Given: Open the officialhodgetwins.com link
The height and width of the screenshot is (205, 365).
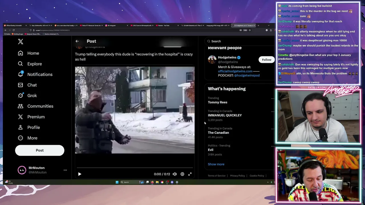Looking at the screenshot, I should coord(235,71).
